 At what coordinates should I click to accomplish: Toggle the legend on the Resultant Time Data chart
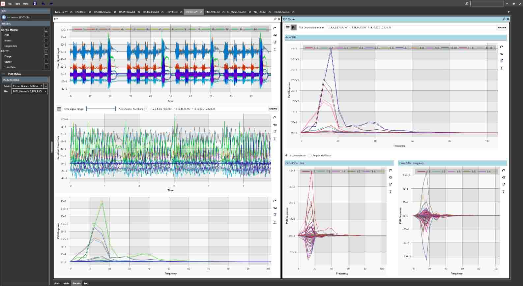pos(275,125)
